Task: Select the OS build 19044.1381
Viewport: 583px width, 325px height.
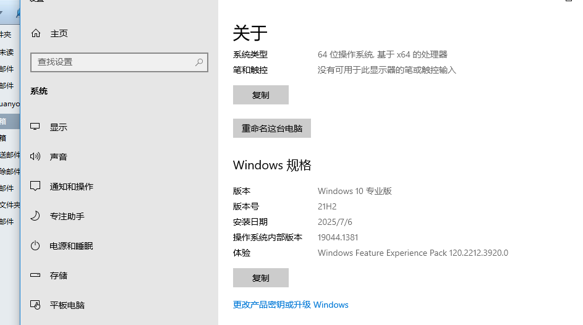Action: (338, 237)
